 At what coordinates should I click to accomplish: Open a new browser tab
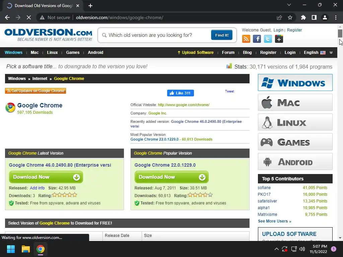[90, 6]
